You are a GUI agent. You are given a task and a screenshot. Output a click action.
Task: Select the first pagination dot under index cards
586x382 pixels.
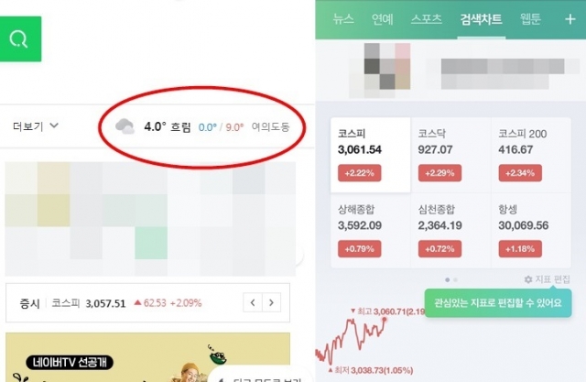[x=448, y=279]
